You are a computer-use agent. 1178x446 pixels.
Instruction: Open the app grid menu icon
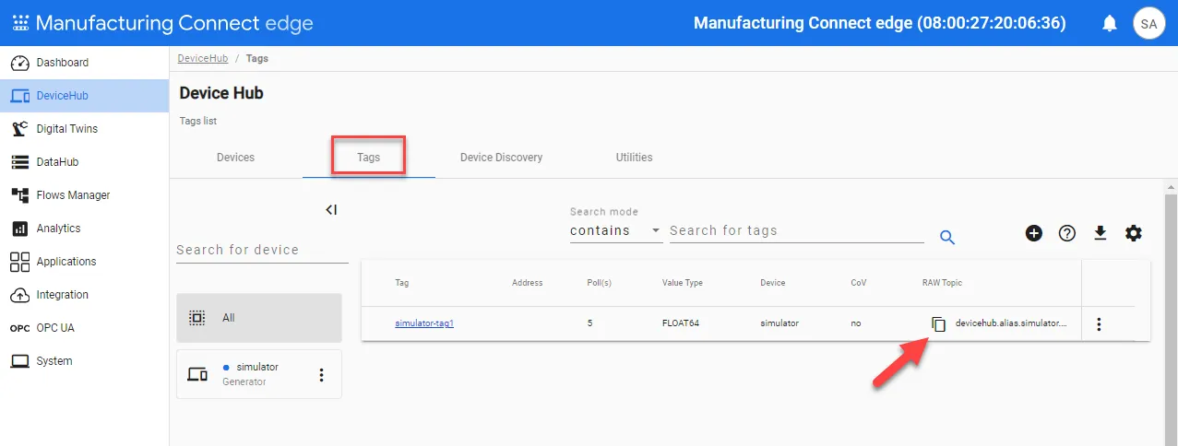(x=20, y=23)
